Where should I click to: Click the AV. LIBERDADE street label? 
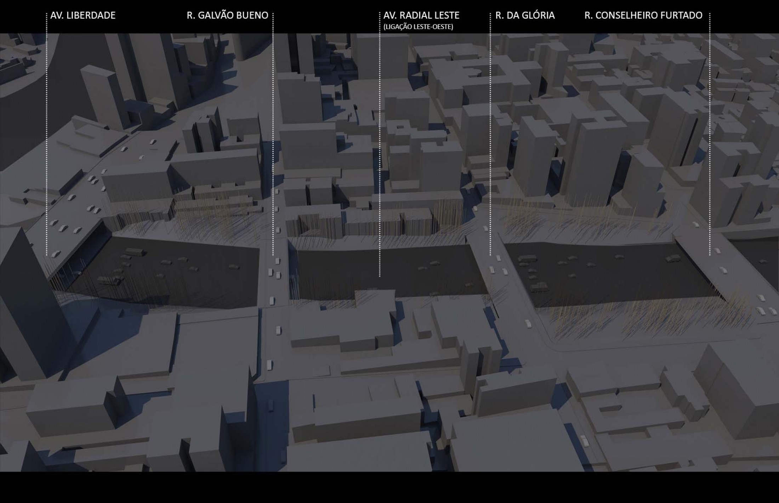(83, 16)
